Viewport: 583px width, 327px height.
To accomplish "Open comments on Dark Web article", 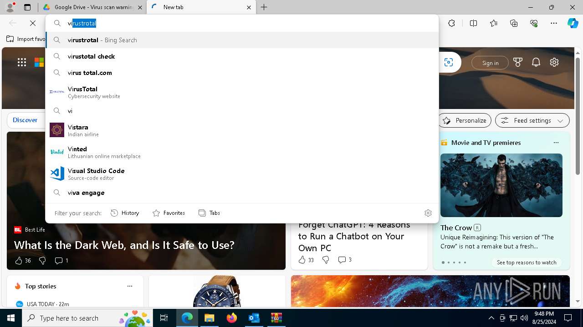I will pos(61,261).
